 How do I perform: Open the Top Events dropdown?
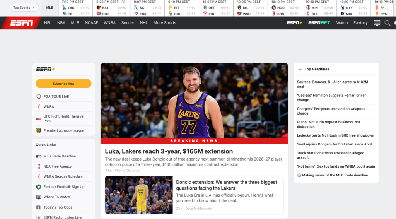[24, 7]
